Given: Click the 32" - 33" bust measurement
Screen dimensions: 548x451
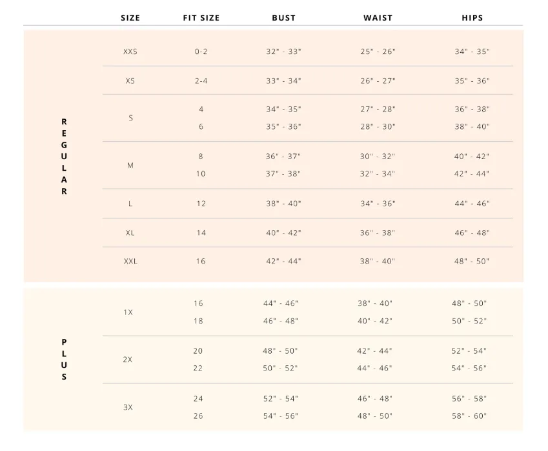Looking at the screenshot, I should [x=283, y=52].
